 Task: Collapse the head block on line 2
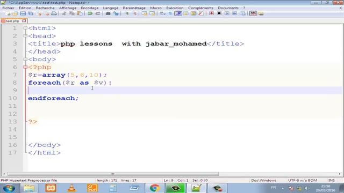pyautogui.click(x=25, y=36)
